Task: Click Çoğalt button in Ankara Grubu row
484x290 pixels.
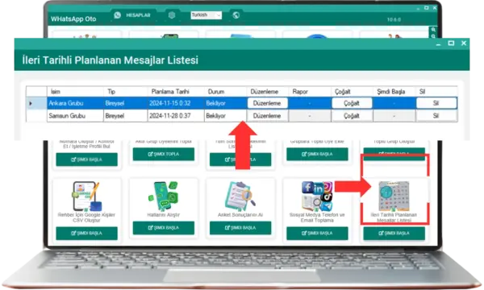Action: 352,103
